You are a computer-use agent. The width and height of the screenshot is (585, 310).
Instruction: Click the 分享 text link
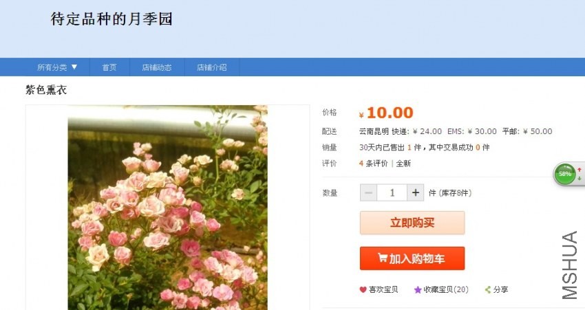[501, 290]
